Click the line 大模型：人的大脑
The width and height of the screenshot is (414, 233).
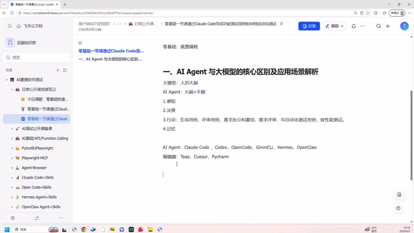[180, 83]
